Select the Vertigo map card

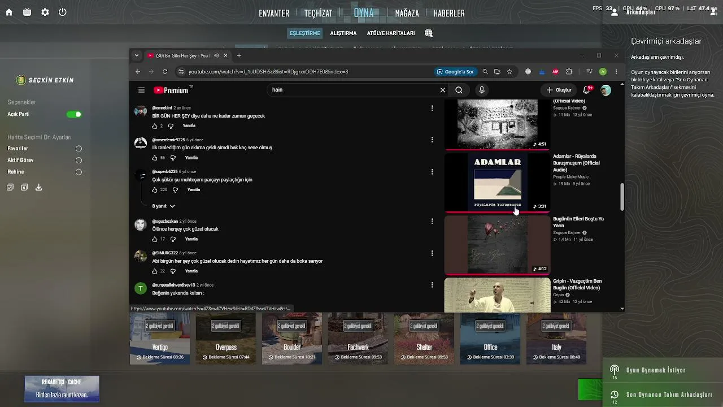(x=160, y=339)
